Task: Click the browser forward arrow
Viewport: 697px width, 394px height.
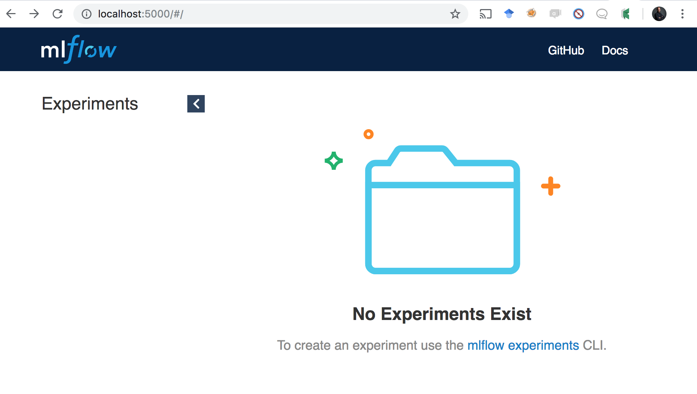Action: click(34, 14)
